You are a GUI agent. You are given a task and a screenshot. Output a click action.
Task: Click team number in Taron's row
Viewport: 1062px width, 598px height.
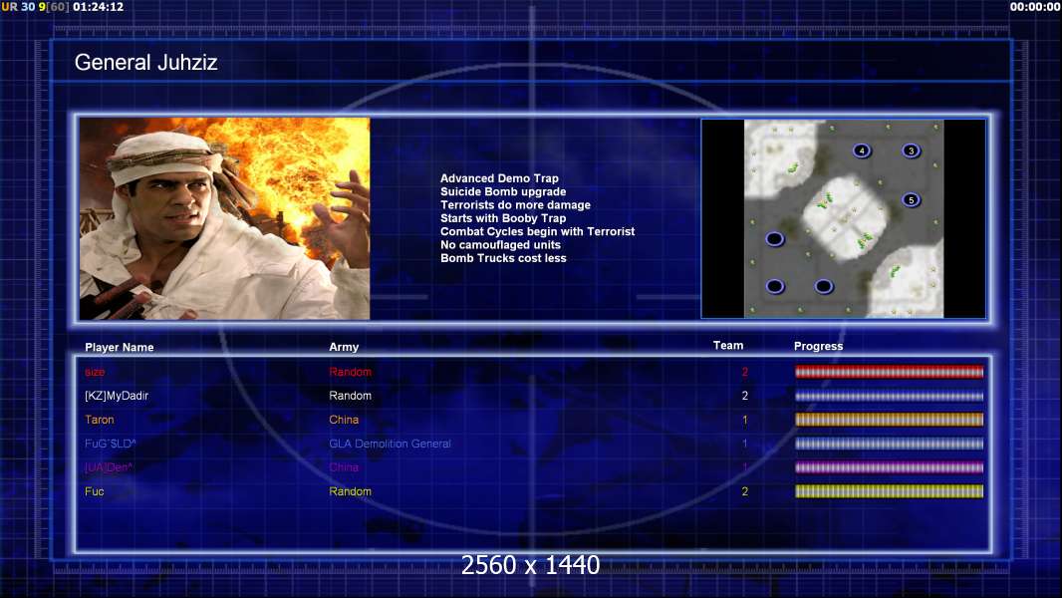745,420
